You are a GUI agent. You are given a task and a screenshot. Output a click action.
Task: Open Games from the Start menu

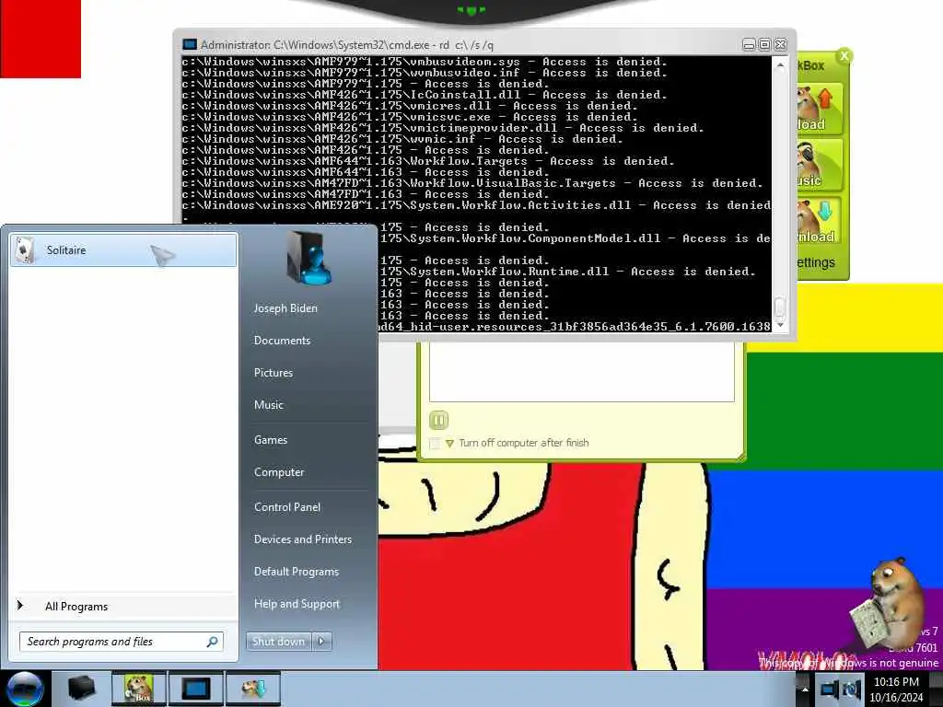(x=271, y=440)
